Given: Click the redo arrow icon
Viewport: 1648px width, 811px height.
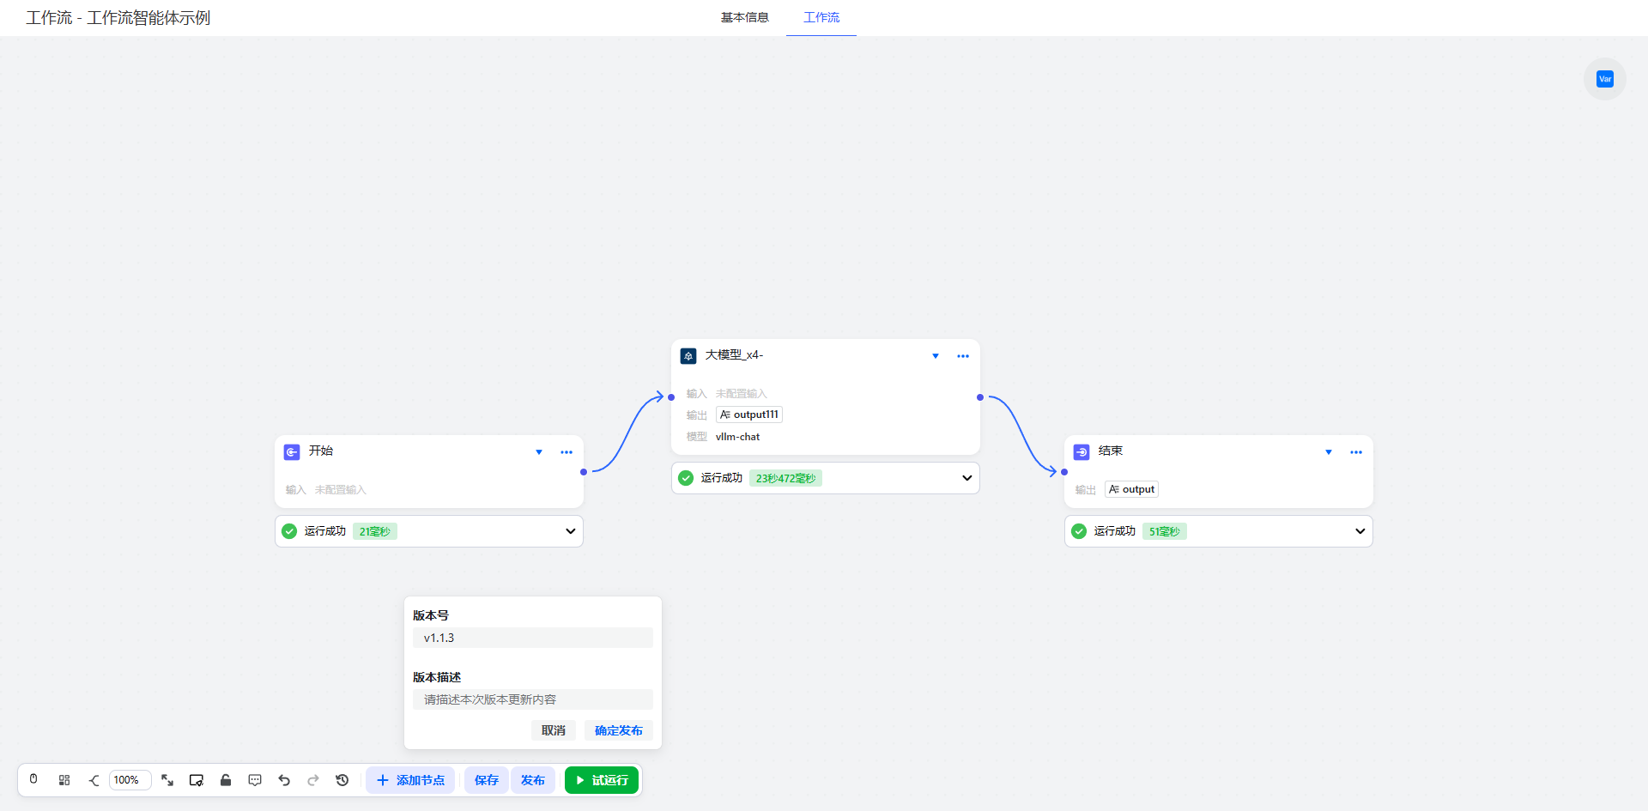Looking at the screenshot, I should pos(313,780).
